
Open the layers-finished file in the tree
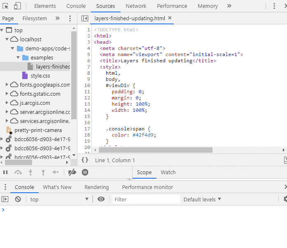tap(53, 66)
